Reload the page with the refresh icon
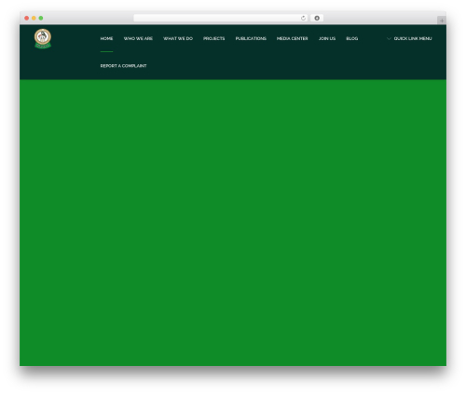Image resolution: width=466 pixels, height=394 pixels. [303, 18]
